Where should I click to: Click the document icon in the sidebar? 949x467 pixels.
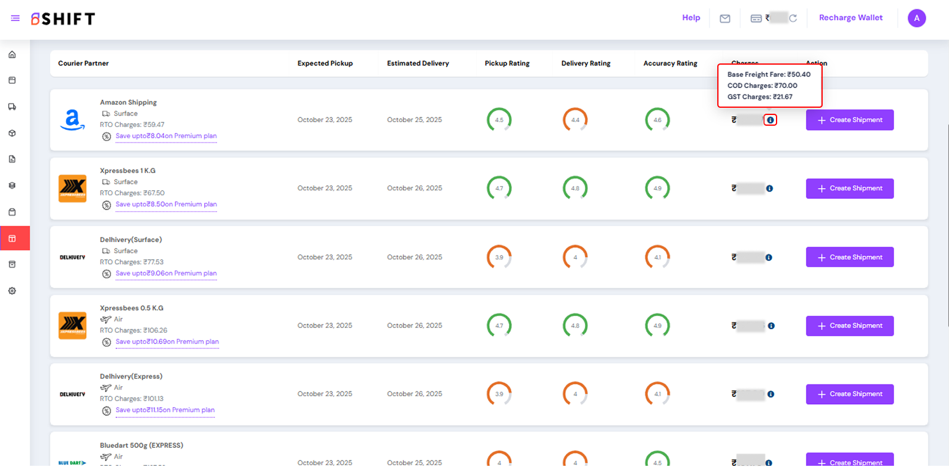[x=12, y=159]
